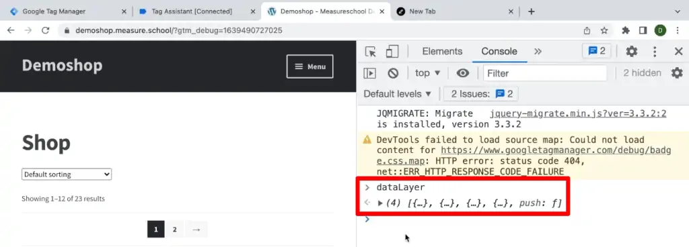Open the Demoshop Menu button
This screenshot has width=689, height=247.
tap(310, 66)
